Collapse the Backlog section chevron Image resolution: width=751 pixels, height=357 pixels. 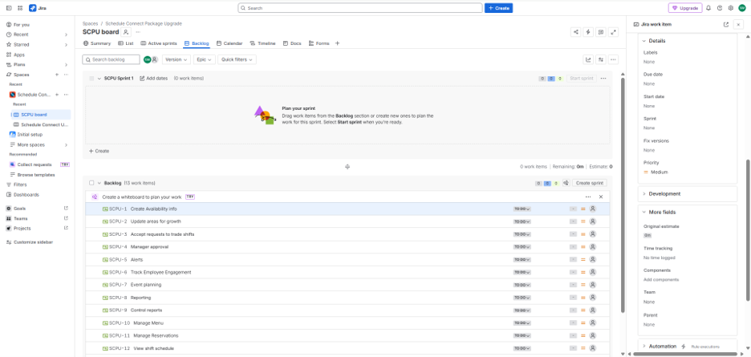pos(99,183)
